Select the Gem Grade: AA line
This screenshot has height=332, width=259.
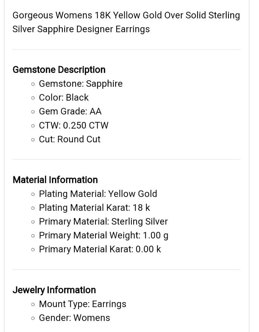click(70, 111)
